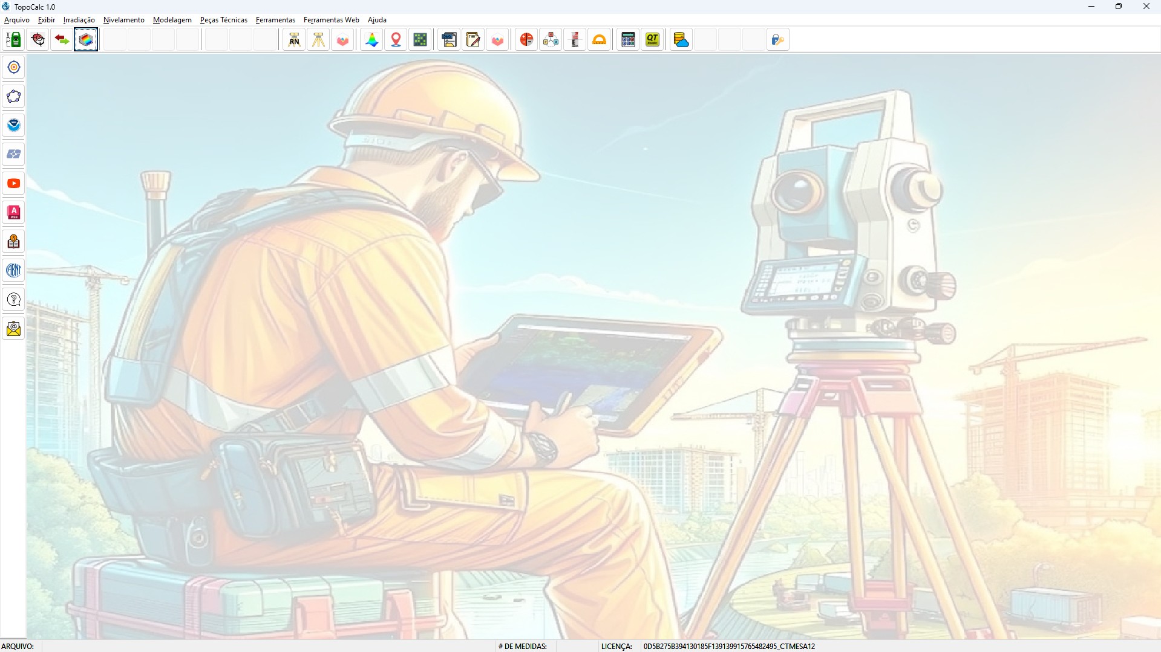The width and height of the screenshot is (1161, 652).
Task: Open the YouTube sidebar icon
Action: click(x=13, y=183)
